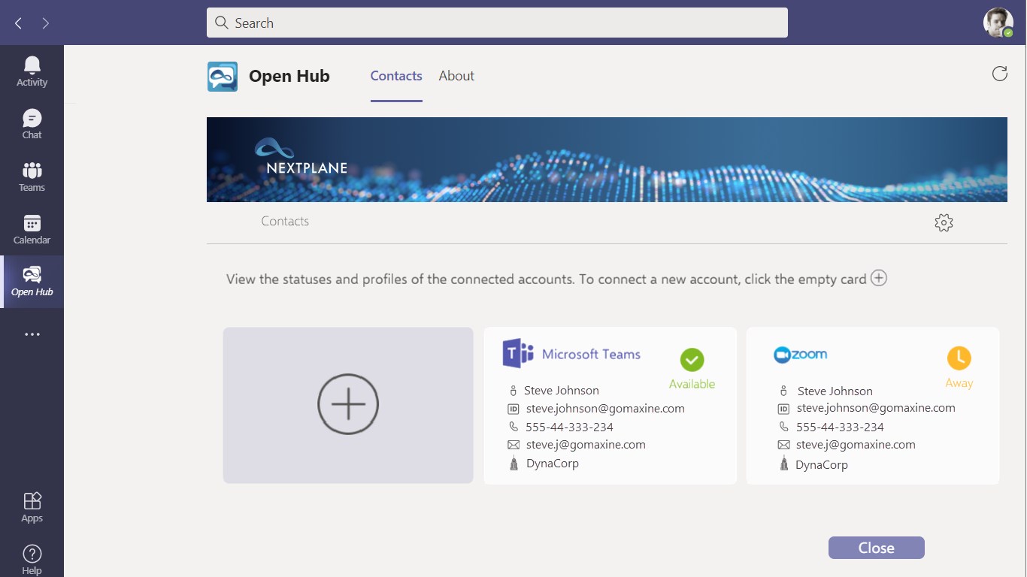Open the Chat section
The image size is (1027, 577).
[x=32, y=124]
